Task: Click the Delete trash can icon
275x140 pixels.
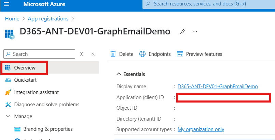Action: pos(113,54)
